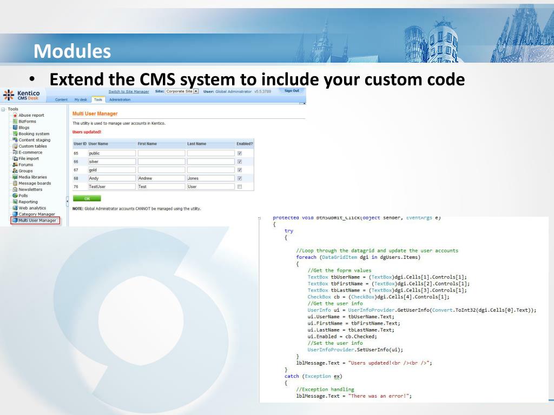
Task: Click the User Name field containing public
Action: pyautogui.click(x=111, y=153)
